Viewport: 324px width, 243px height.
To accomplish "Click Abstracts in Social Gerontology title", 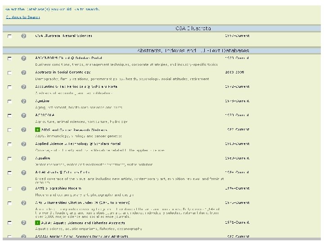I will click(63, 72).
